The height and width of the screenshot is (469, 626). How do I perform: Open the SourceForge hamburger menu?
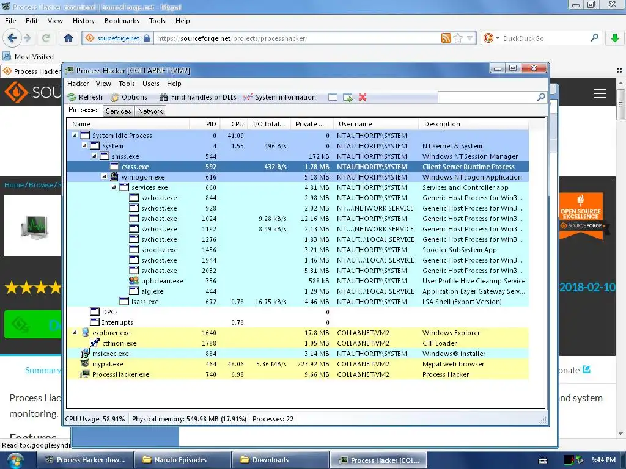coord(600,93)
